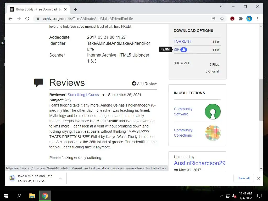Show hidden system tray icons
The width and height of the screenshot is (268, 201).
221,196
